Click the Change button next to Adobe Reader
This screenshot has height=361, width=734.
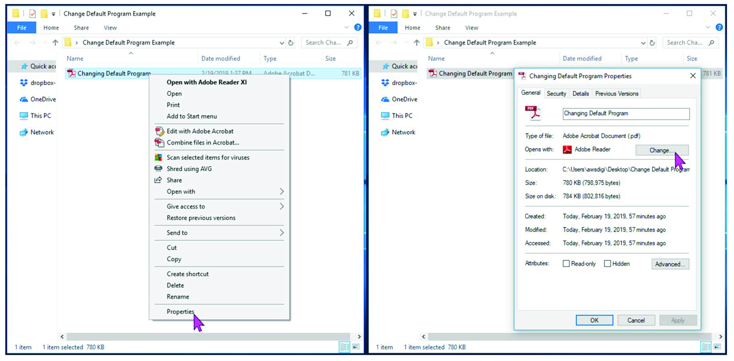(662, 150)
